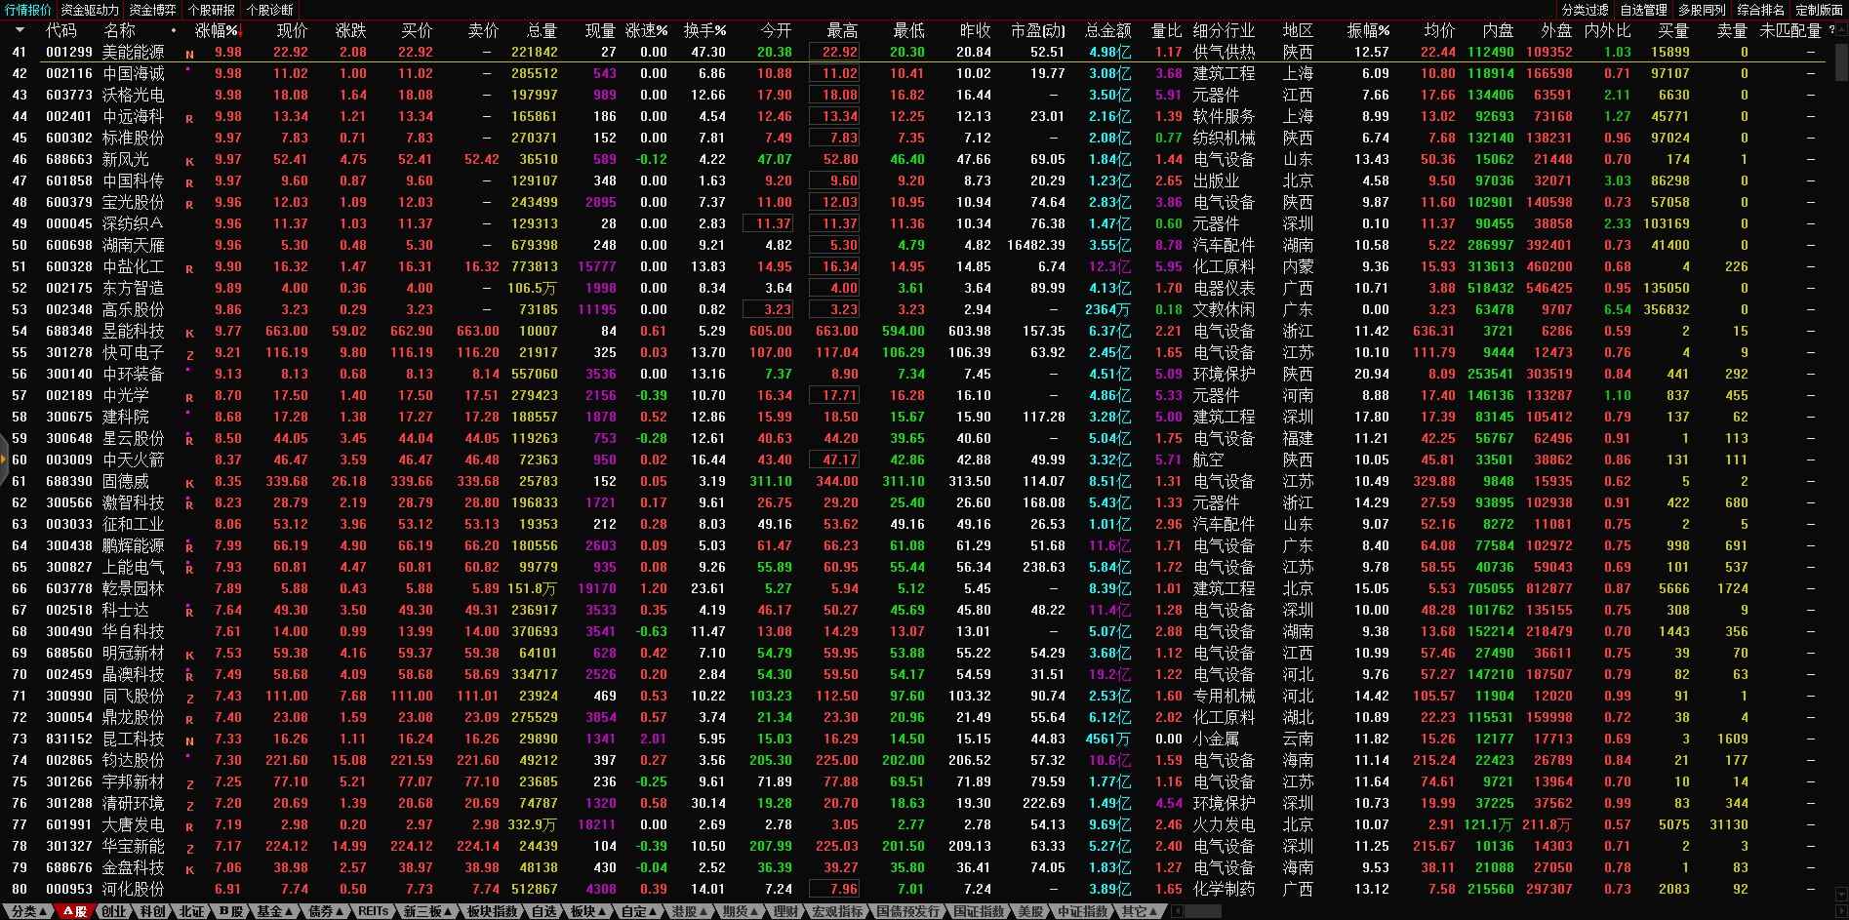The width and height of the screenshot is (1849, 920).
Task: Click 定制版面 customize layout button
Action: coord(1819,10)
